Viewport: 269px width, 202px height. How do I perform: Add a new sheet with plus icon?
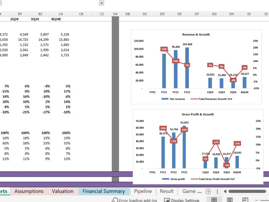[208, 191]
